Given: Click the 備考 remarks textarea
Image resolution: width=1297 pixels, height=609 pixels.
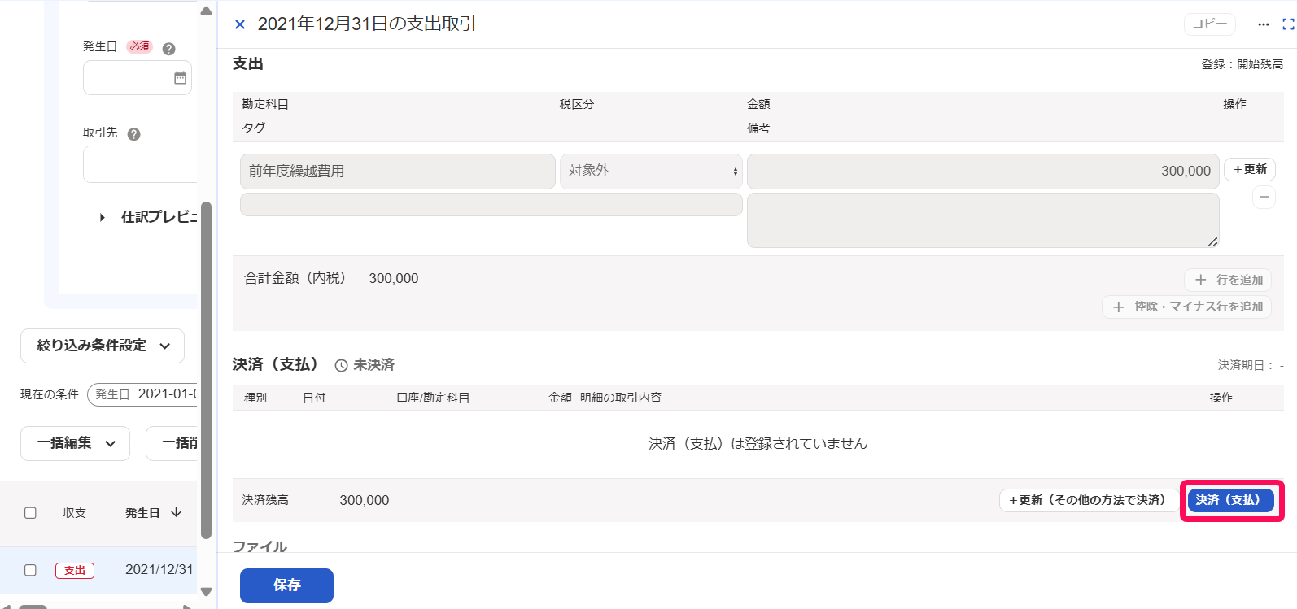Looking at the screenshot, I should [983, 220].
